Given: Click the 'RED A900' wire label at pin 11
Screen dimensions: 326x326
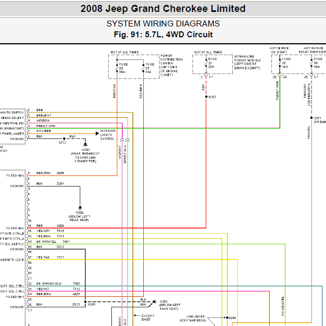Looking at the screenshot, I should pos(50,226).
